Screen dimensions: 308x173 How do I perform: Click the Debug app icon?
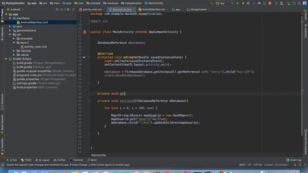coord(248,3)
